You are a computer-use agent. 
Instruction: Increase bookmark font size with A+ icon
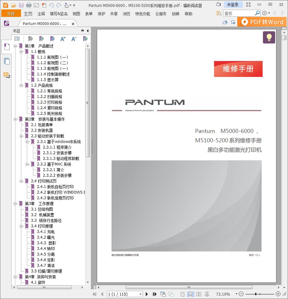coord(63,39)
